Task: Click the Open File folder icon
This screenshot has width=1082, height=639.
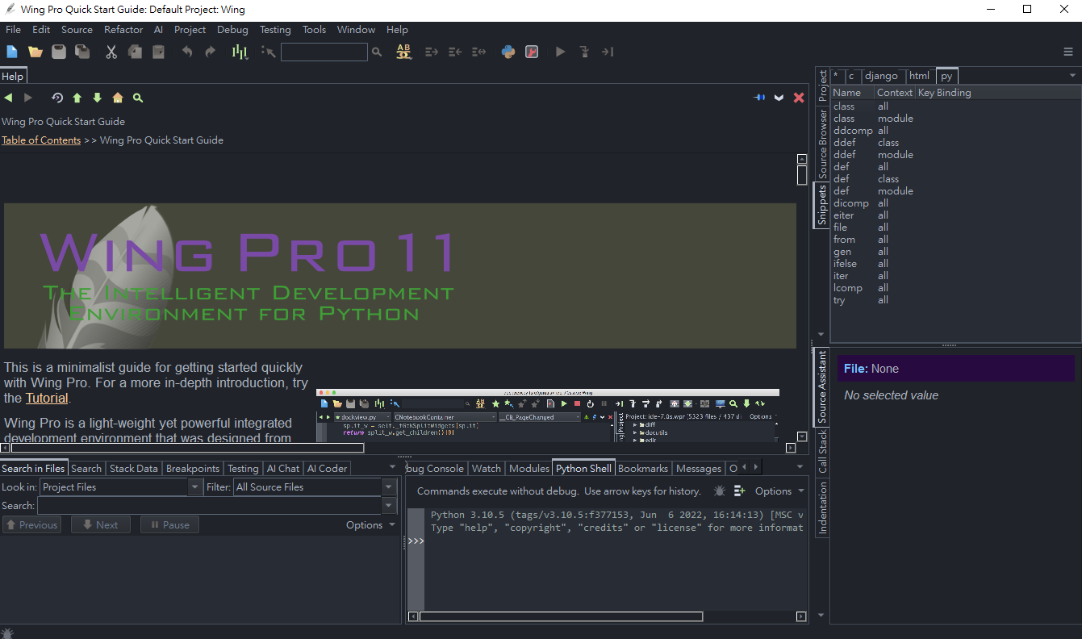Action: click(x=36, y=52)
